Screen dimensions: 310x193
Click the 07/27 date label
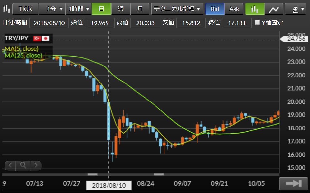pyautogui.click(x=71, y=184)
